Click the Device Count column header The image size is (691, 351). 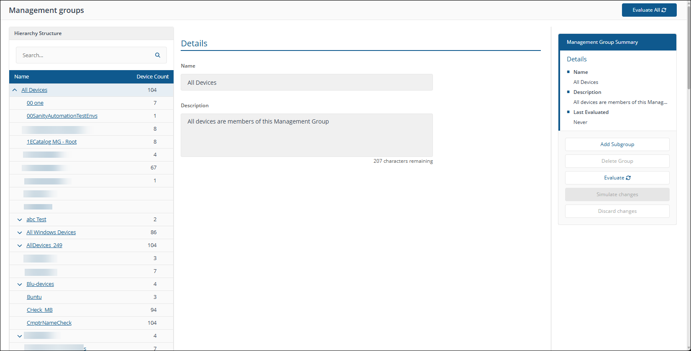[x=152, y=77]
